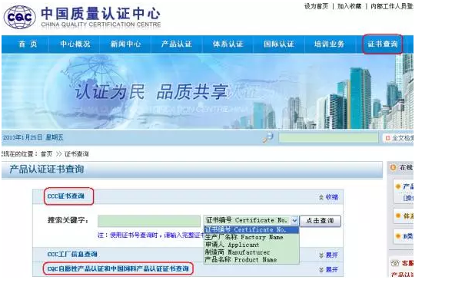This screenshot has width=455, height=283.
Task: Go to the 产品认证 menu item
Action: 177,44
